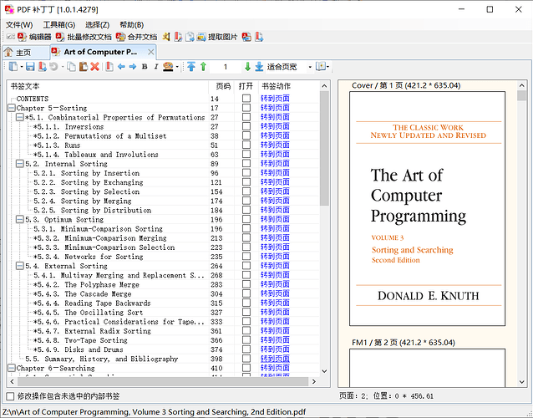The image size is (533, 418).
Task: Click the save-as PDF export icon
Action: [42, 67]
